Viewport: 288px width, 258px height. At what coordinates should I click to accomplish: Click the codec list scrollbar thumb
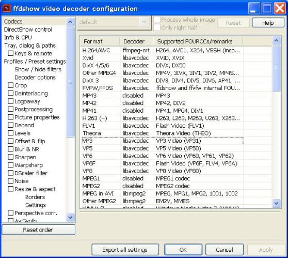pos(276,68)
